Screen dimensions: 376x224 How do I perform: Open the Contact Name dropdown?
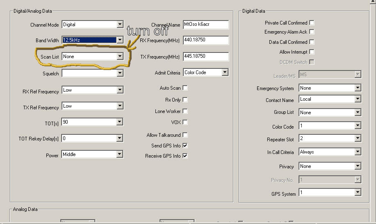pyautogui.click(x=330, y=99)
